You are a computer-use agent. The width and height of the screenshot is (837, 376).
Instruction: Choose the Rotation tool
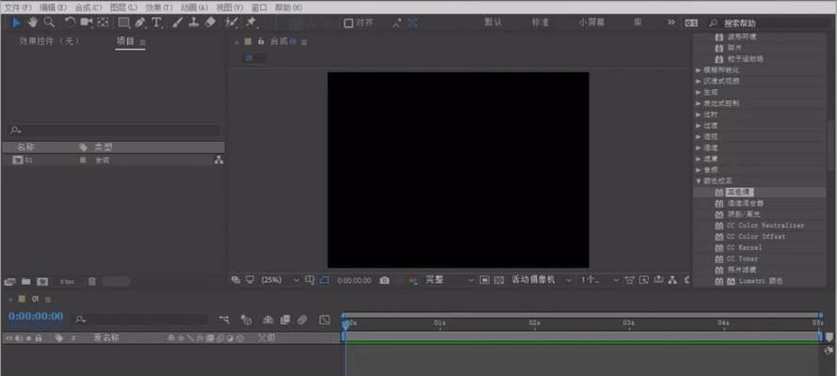coord(71,22)
